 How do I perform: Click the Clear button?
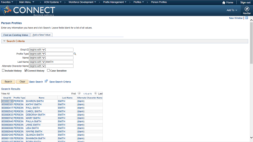pyautogui.click(x=22, y=82)
